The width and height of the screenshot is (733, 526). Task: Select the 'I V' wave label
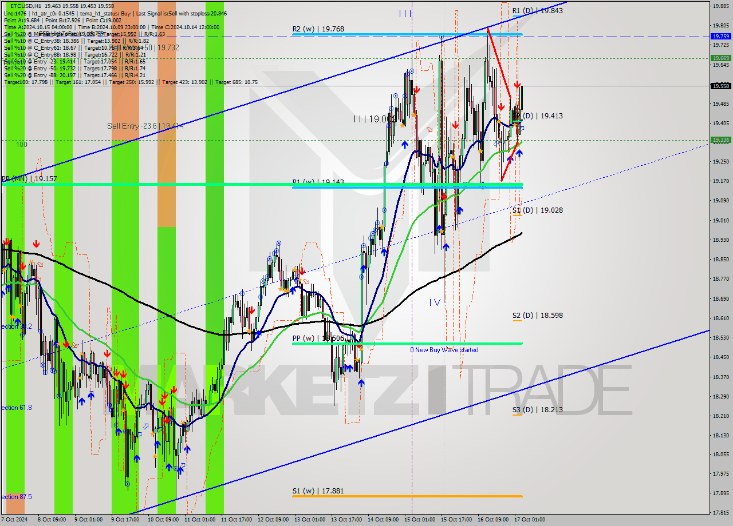click(x=435, y=302)
